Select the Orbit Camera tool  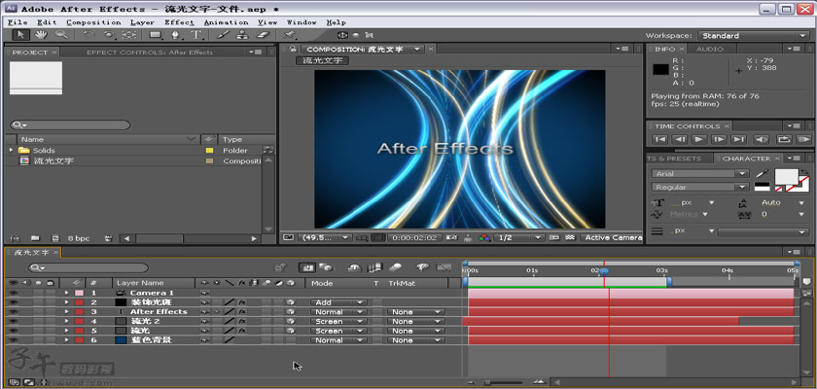pos(108,35)
